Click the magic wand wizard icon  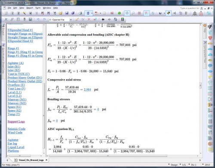pos(25,13)
